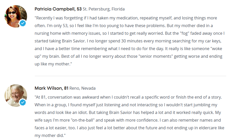Screen dimensions: 227x140
Task: Click the opening word "Recently" in Patricia's review
Action: (45, 18)
